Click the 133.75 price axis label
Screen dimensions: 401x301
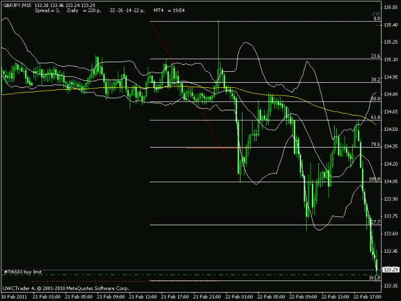[391, 216]
